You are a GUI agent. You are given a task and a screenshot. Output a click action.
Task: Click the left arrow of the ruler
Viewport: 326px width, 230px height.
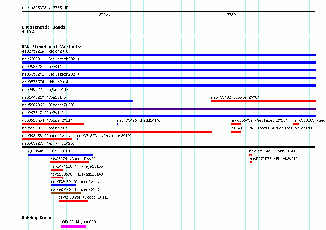point(23,12)
